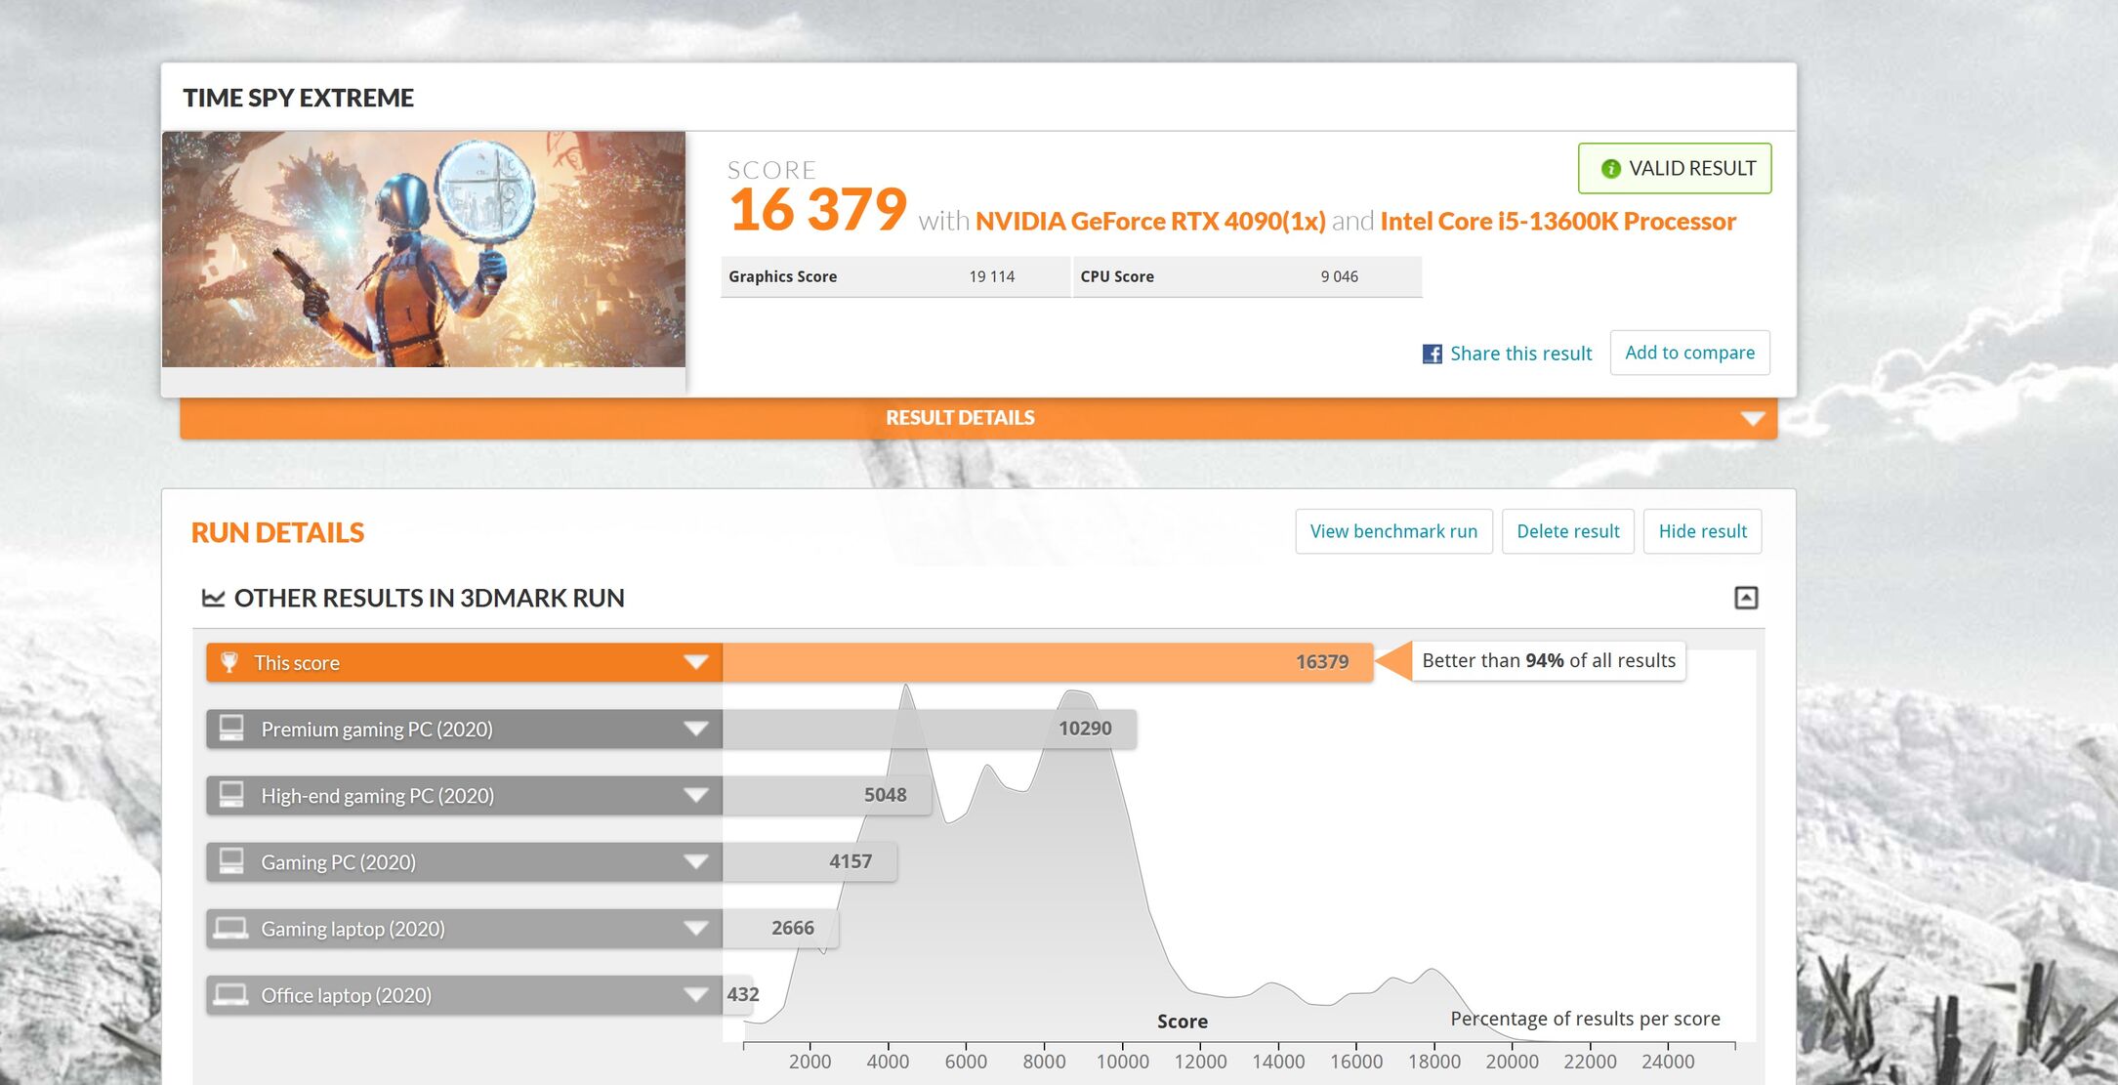Click the Delete result button
Screen dimensions: 2118x1085
coord(1567,531)
